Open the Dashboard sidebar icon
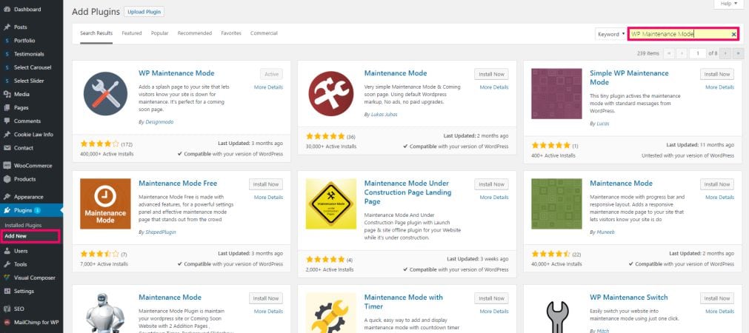Image resolution: width=749 pixels, height=333 pixels. click(x=7, y=9)
